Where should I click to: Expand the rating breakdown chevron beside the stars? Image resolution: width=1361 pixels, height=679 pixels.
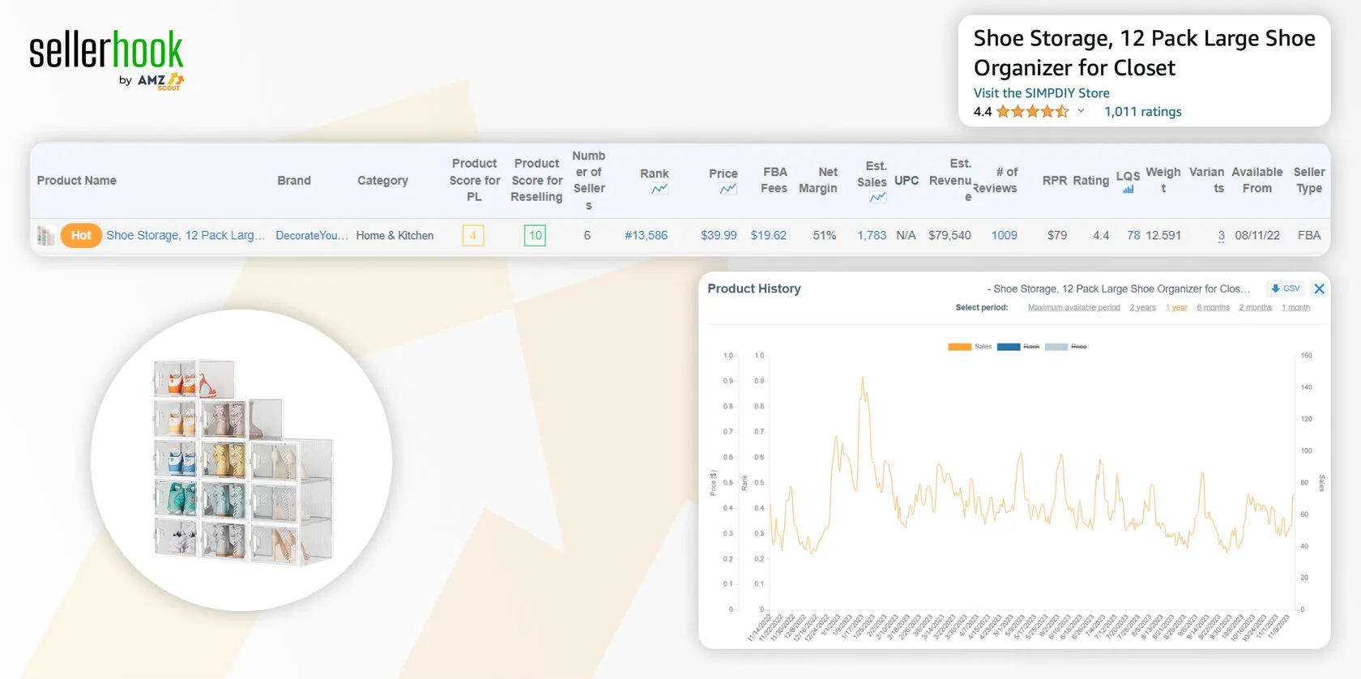tap(1081, 111)
